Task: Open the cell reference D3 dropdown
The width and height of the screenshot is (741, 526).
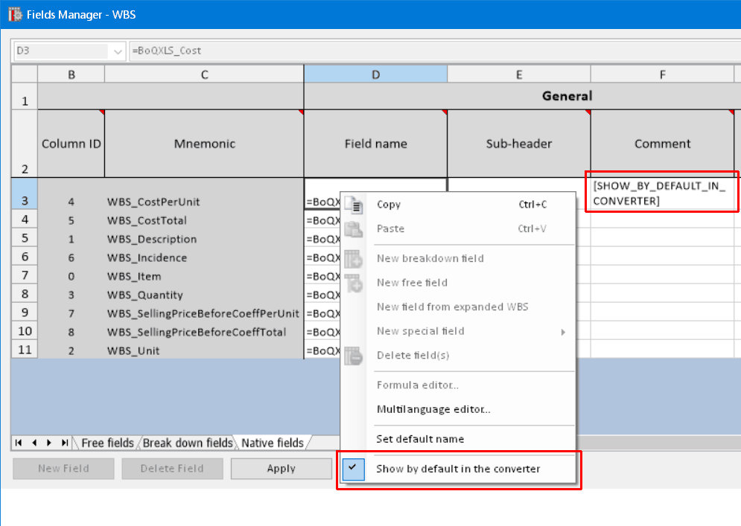Action: click(x=118, y=51)
